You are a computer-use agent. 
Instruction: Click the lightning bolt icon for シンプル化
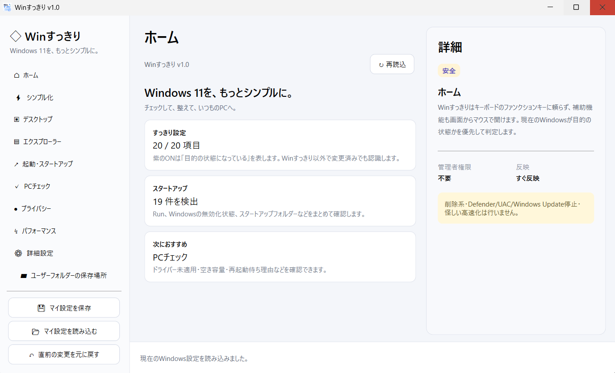point(18,98)
